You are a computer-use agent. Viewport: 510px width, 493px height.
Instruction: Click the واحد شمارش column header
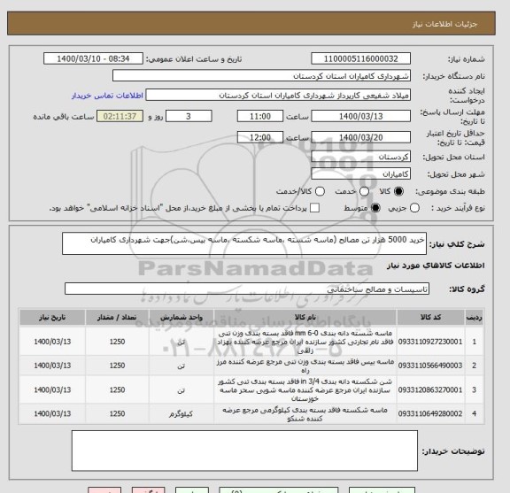pyautogui.click(x=182, y=318)
